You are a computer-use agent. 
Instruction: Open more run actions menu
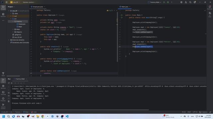point(172,2)
